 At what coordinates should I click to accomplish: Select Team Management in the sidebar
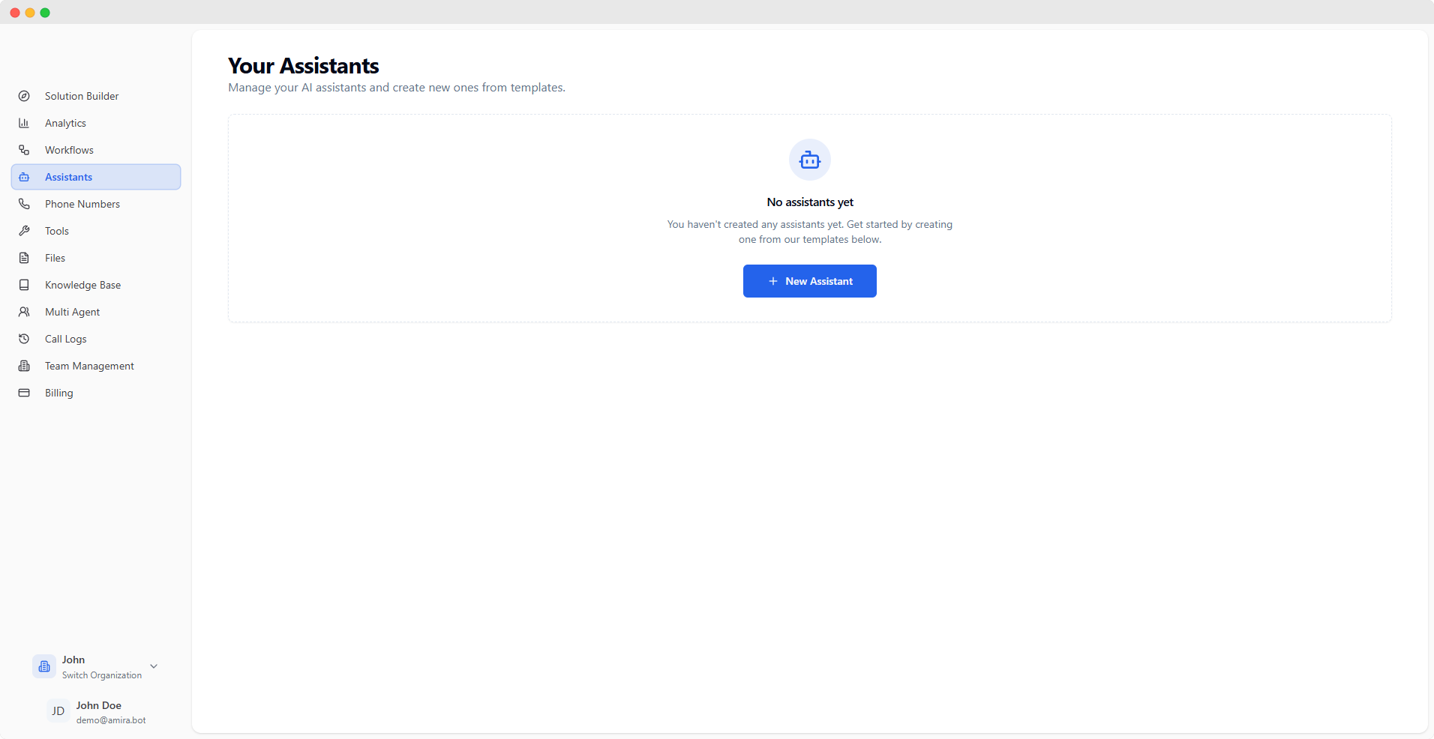tap(88, 366)
